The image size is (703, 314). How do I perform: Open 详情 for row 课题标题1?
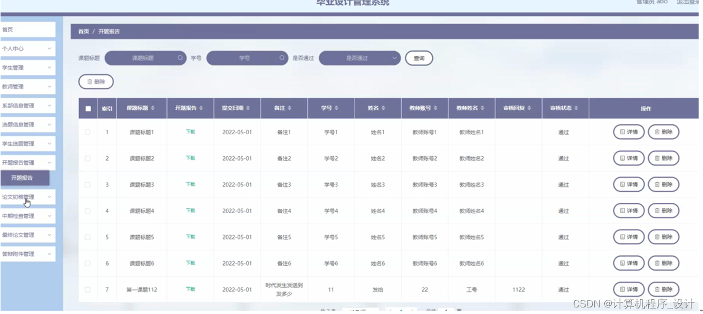[x=628, y=132]
